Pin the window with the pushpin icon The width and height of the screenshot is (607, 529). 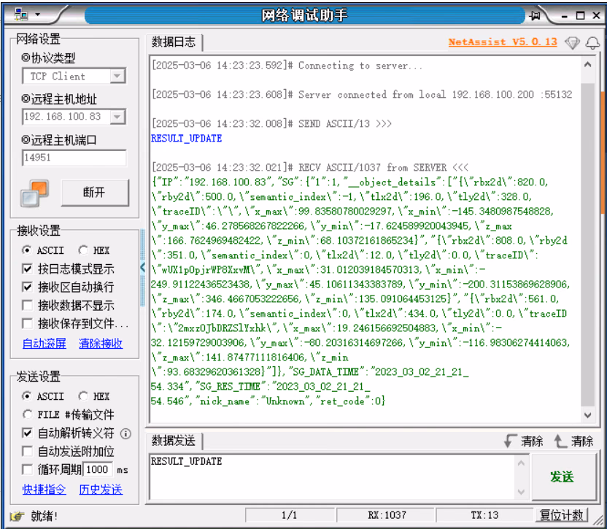[536, 15]
